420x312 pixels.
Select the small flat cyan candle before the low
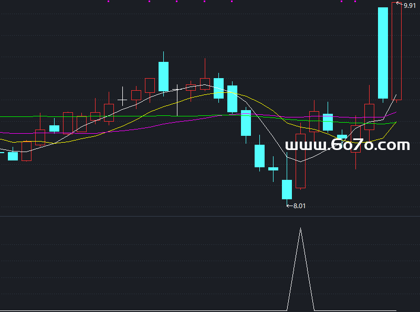[x=273, y=169]
